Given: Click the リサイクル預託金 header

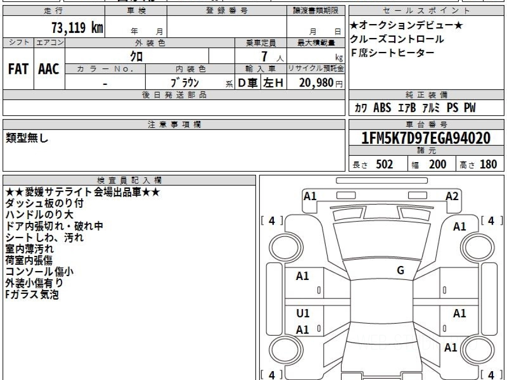Looking at the screenshot, I should point(316,69).
